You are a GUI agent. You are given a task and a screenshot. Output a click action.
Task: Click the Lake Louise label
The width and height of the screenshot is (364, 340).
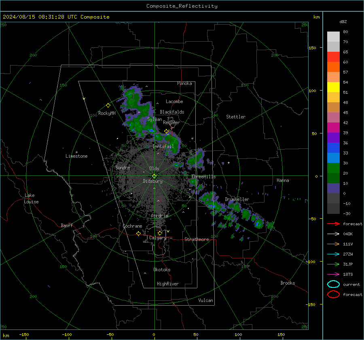31,199
